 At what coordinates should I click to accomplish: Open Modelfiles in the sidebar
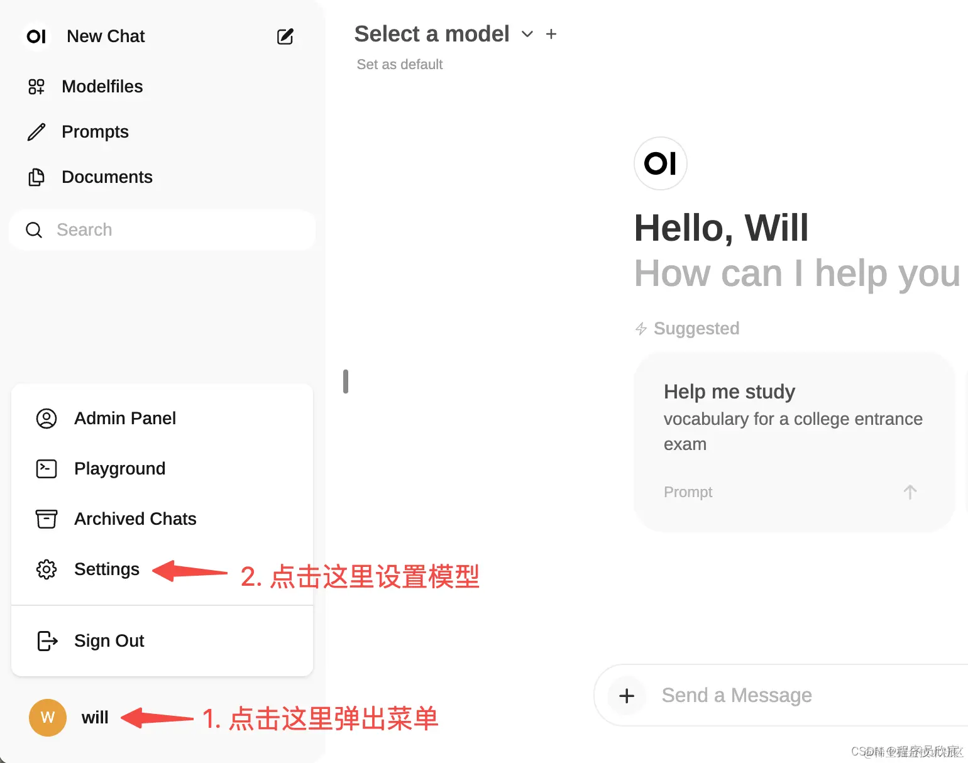[x=102, y=87]
